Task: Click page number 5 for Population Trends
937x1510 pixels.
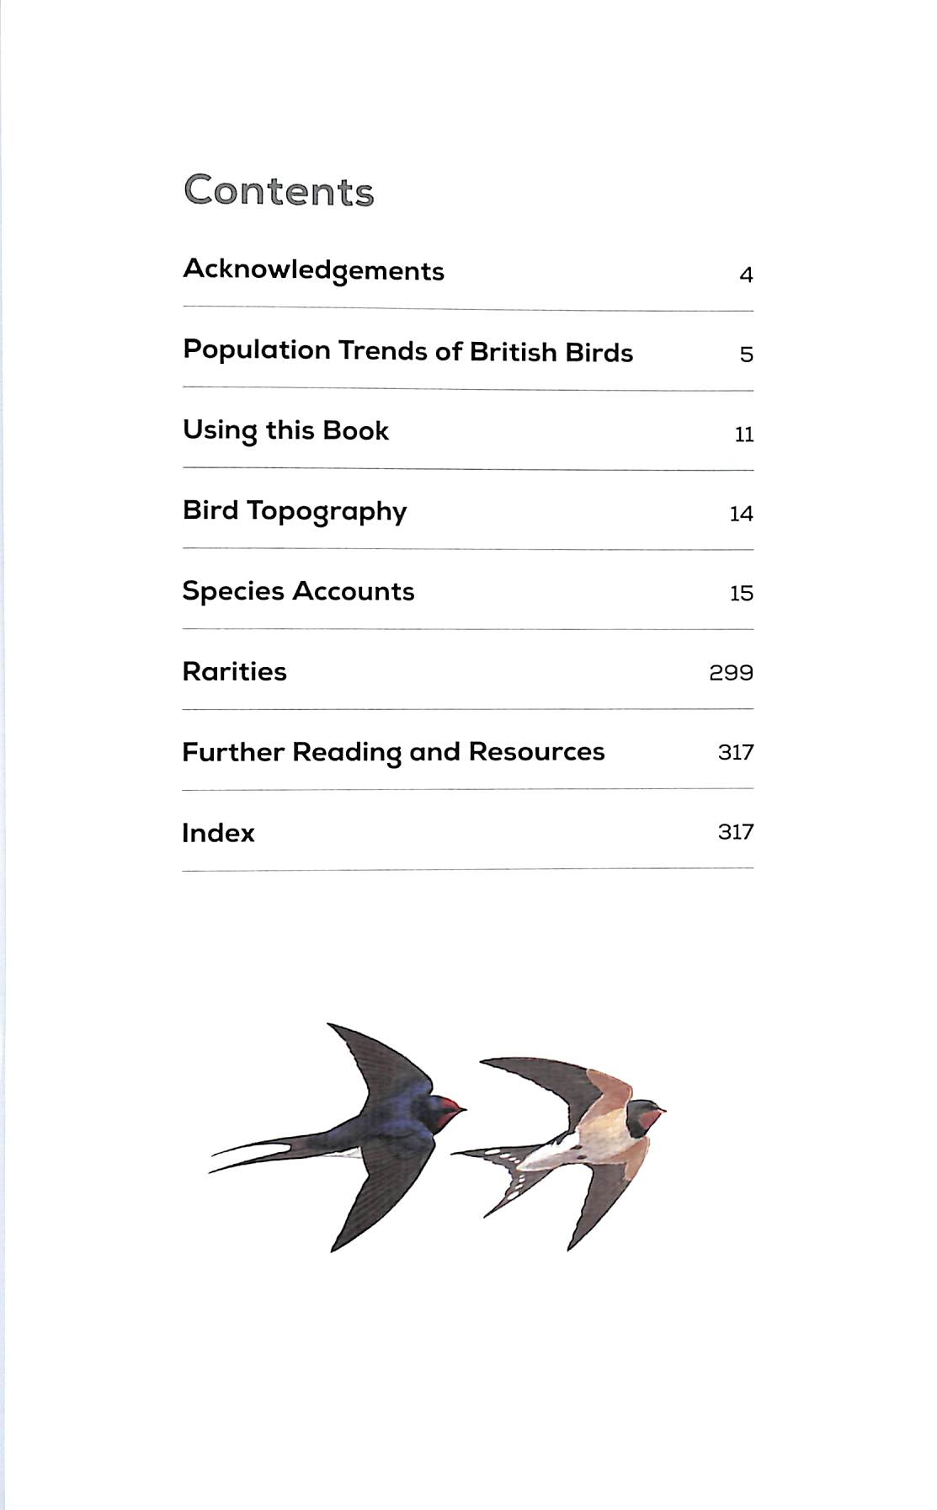Action: click(x=746, y=355)
